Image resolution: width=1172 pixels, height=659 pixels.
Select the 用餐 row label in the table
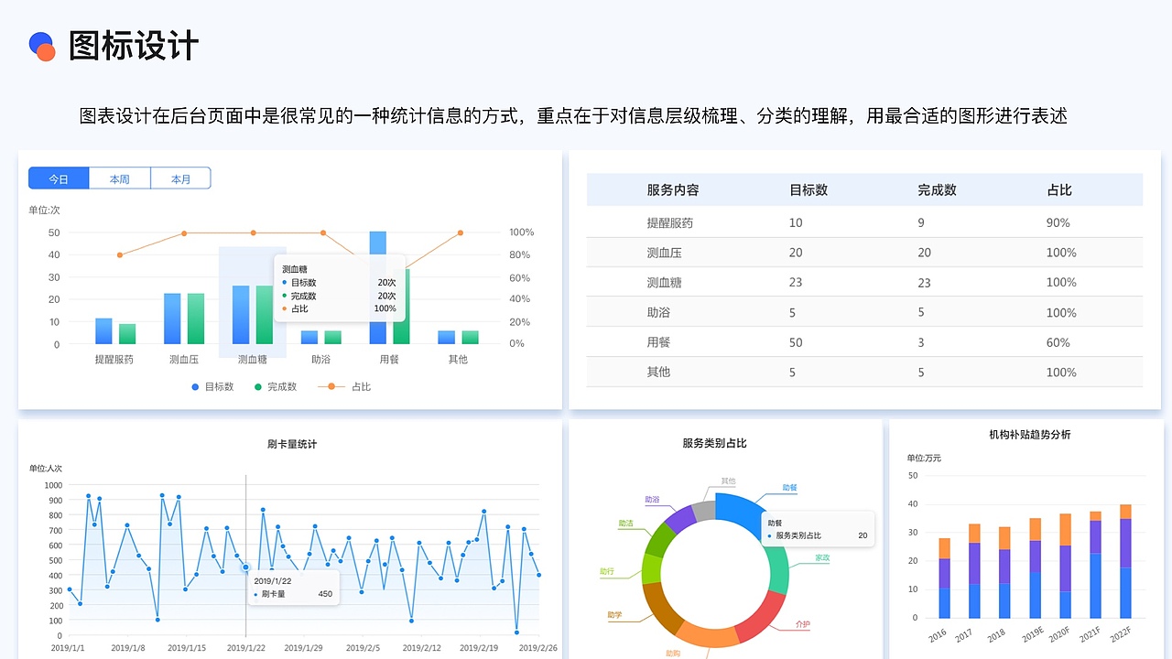point(658,342)
